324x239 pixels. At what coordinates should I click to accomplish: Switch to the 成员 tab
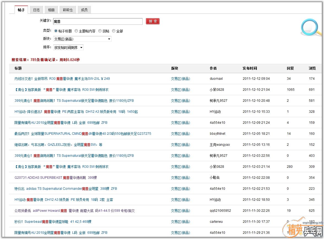84,10
